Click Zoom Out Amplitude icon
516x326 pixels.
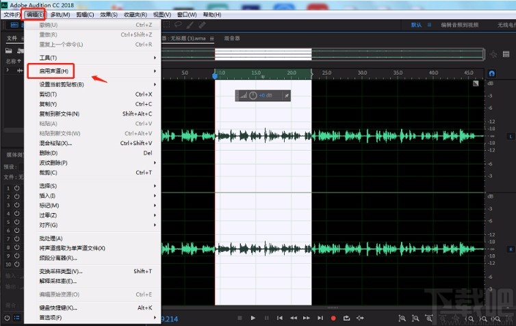point(415,318)
